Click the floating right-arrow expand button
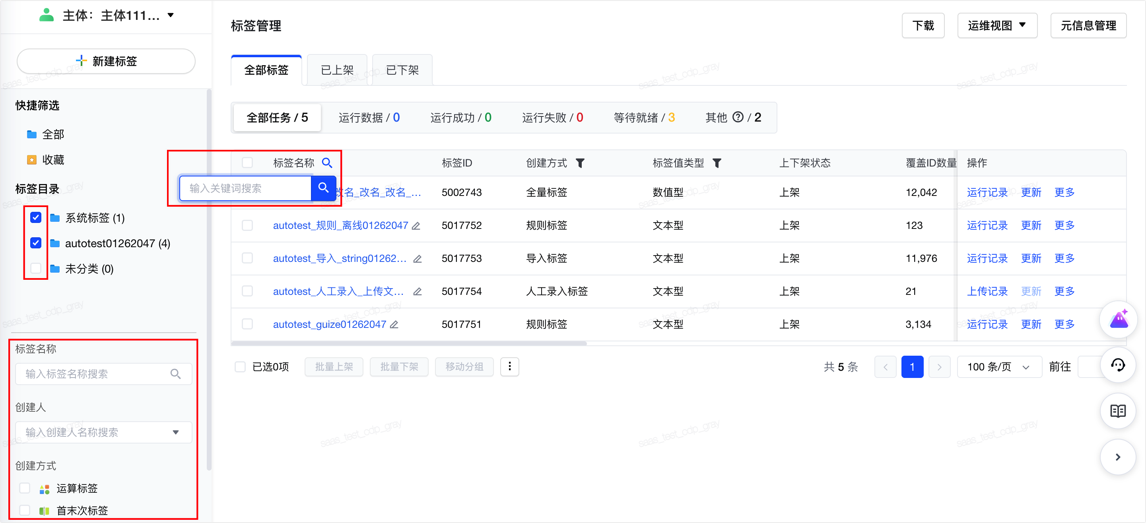This screenshot has width=1146, height=523. click(x=1119, y=457)
